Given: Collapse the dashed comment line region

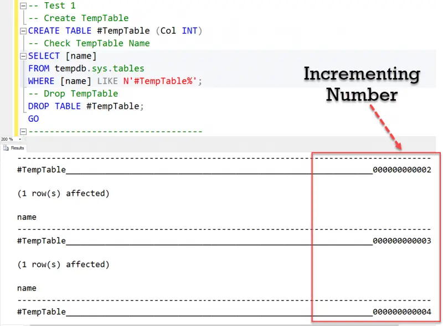Looking at the screenshot, I should coord(23,131).
